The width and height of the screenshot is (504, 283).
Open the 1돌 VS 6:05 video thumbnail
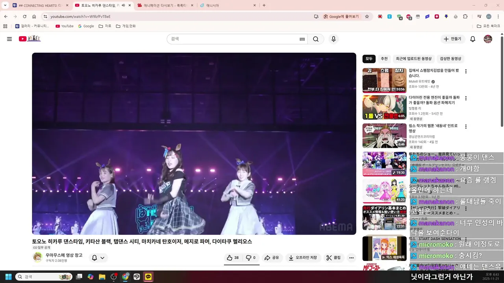(x=384, y=107)
